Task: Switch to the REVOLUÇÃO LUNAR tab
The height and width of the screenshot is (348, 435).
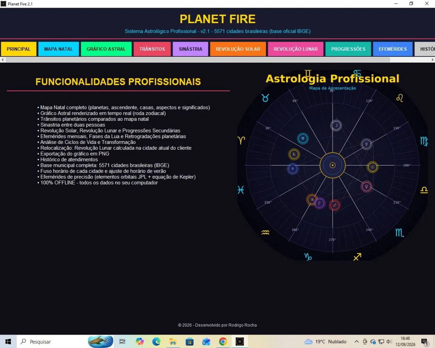Action: click(x=296, y=49)
